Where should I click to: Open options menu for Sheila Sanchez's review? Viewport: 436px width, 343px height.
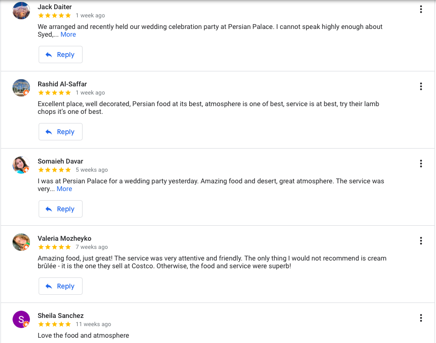(x=421, y=318)
